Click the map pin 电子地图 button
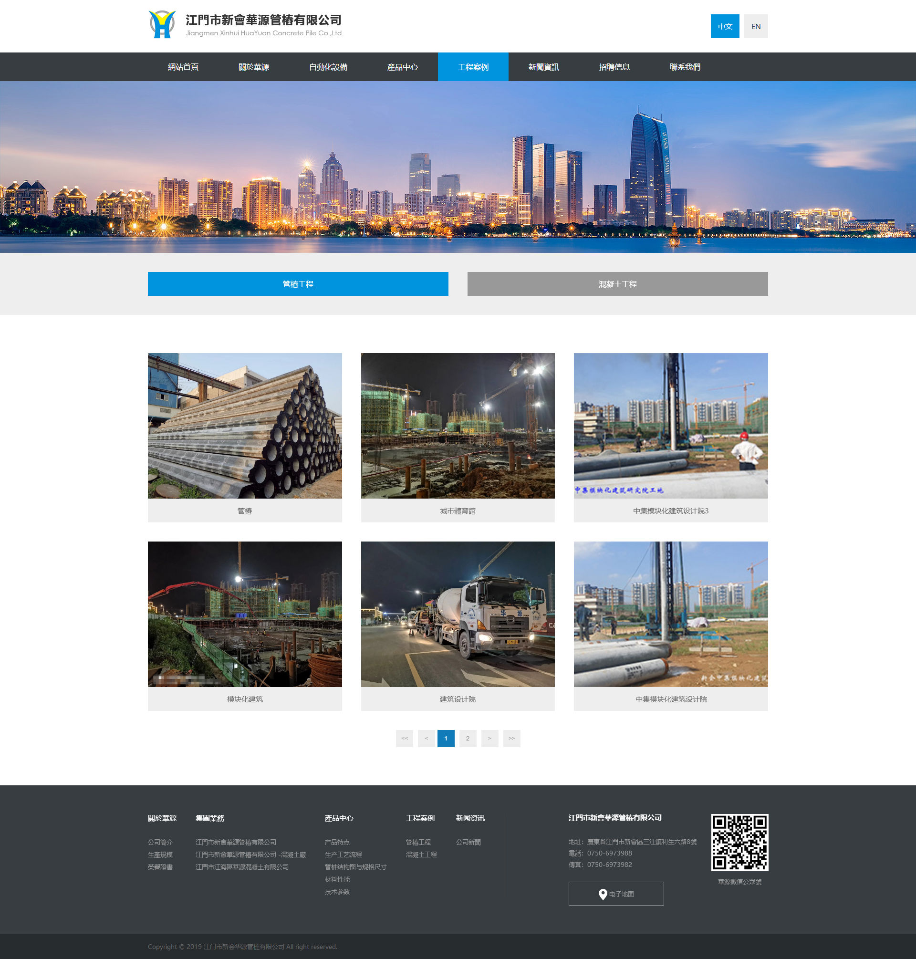Image resolution: width=916 pixels, height=959 pixels. coord(616,894)
